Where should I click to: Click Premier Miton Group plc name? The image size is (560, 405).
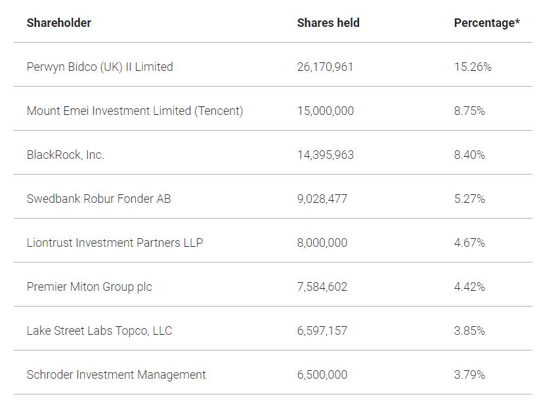coord(89,287)
